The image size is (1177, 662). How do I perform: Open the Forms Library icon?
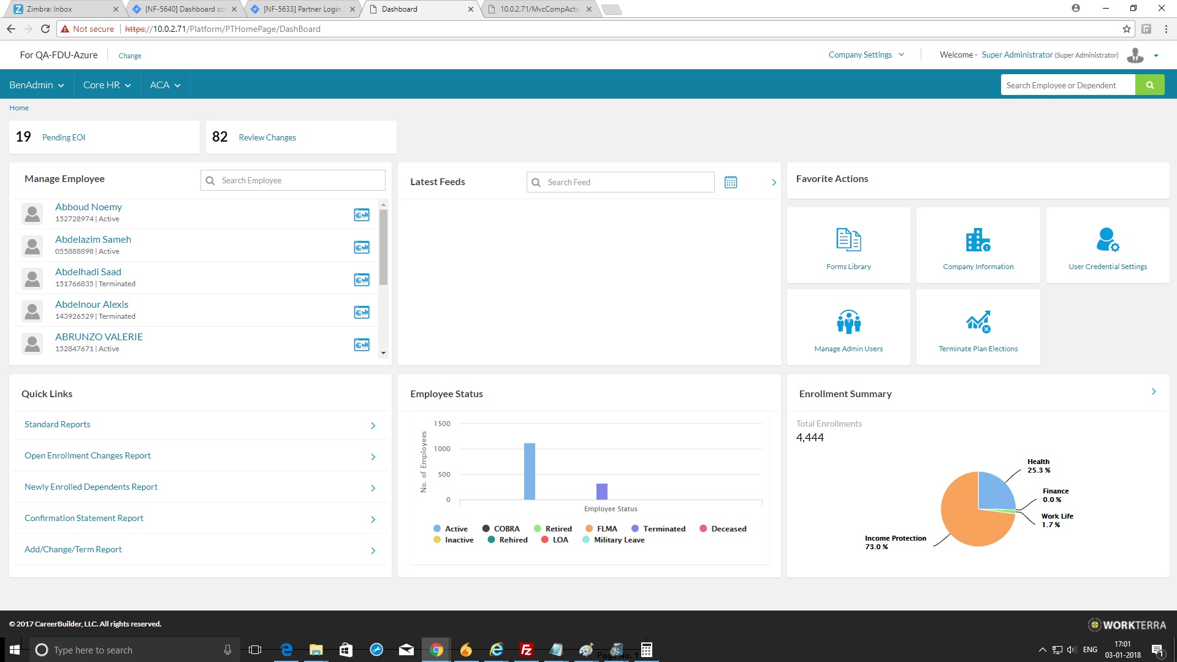point(848,240)
